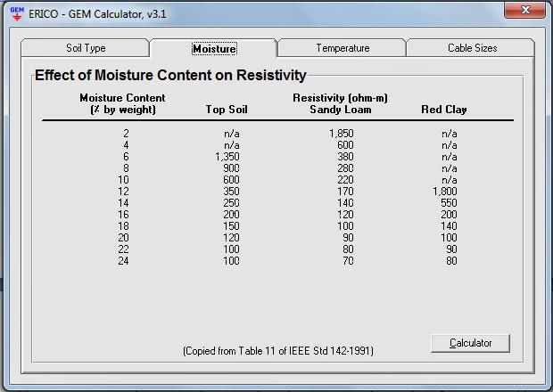Close the GEM Calculator window

524,10
